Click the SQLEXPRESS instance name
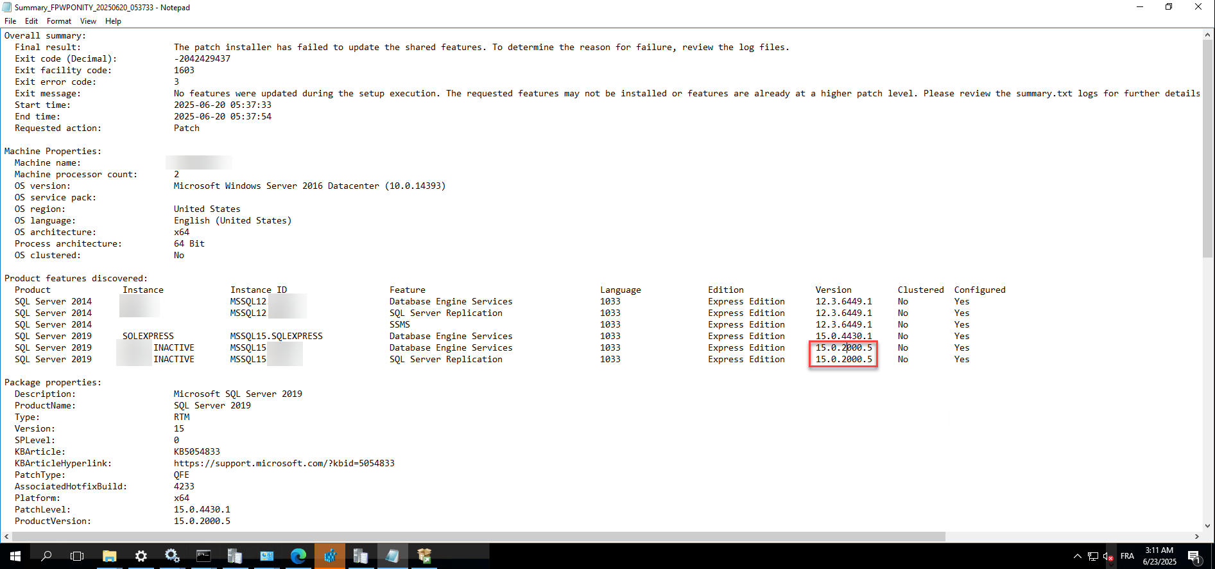 148,336
